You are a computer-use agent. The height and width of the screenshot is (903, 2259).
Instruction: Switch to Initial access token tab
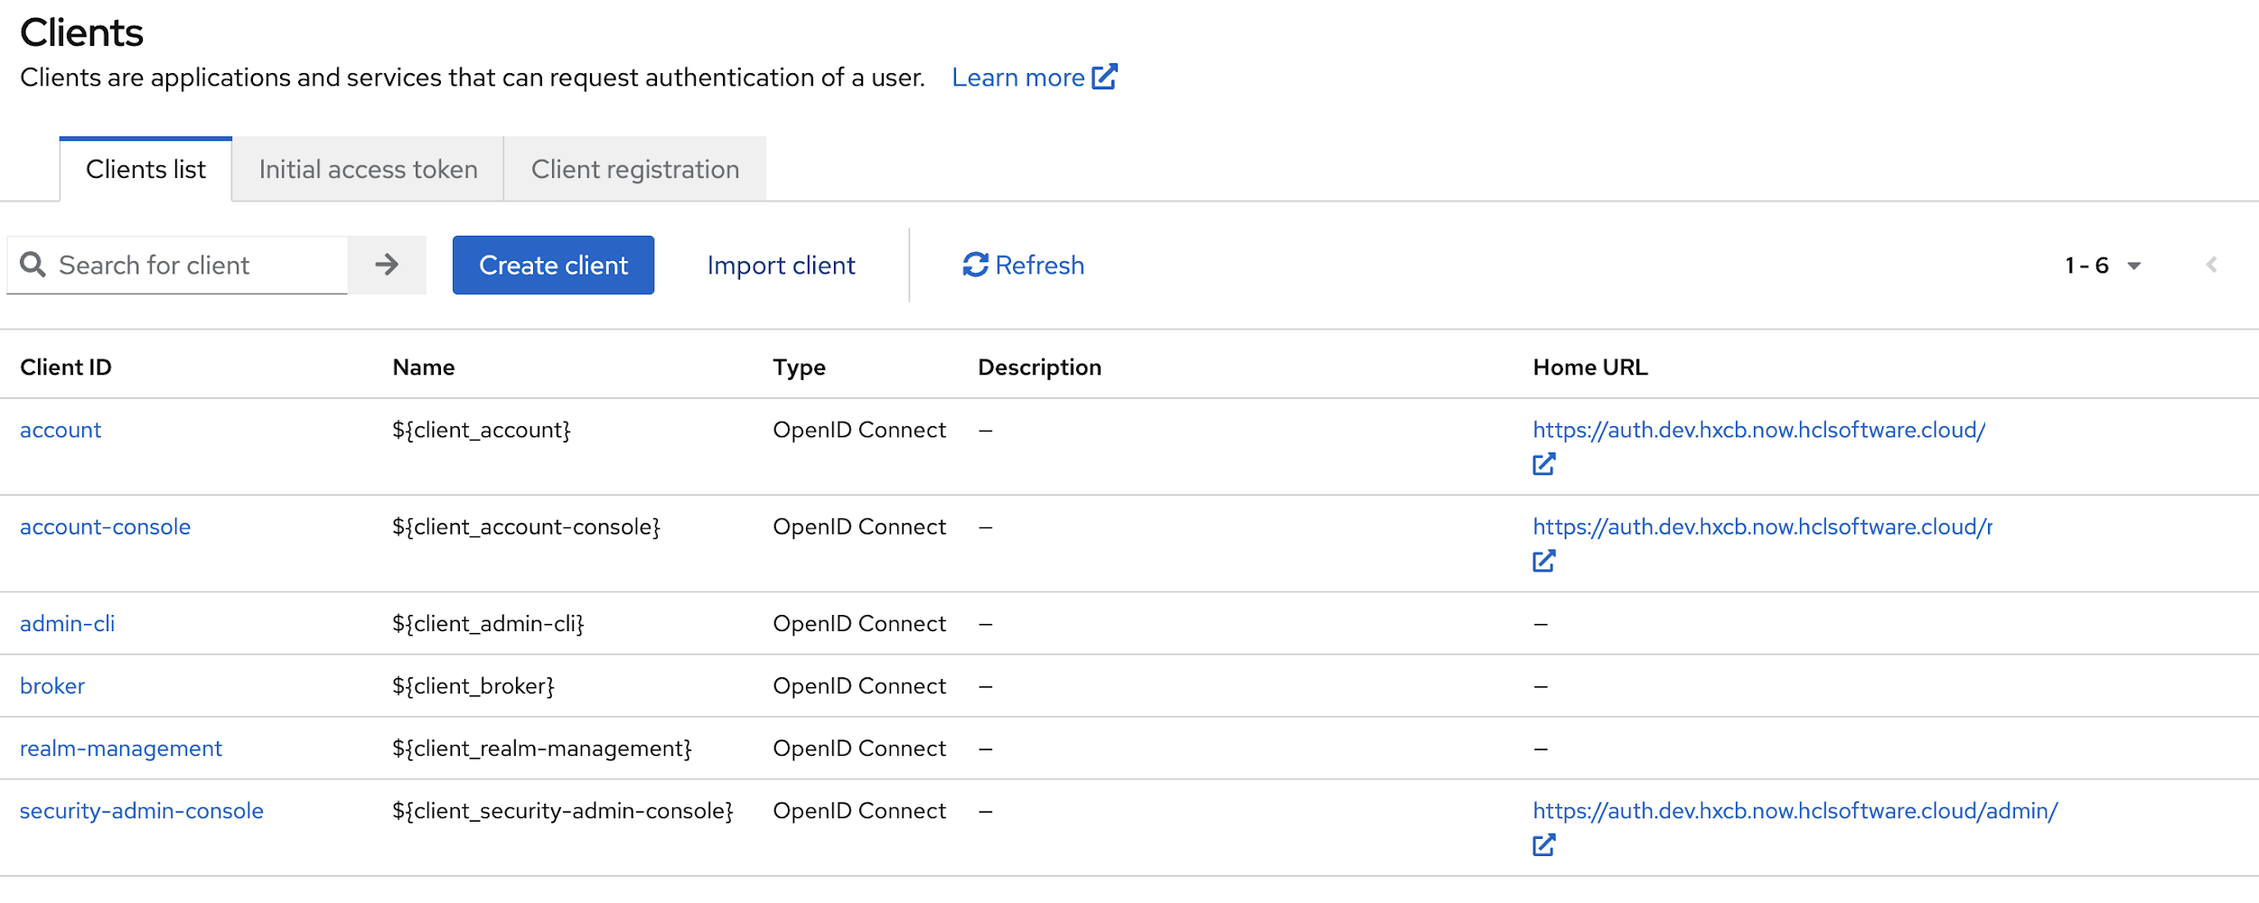[x=368, y=170]
